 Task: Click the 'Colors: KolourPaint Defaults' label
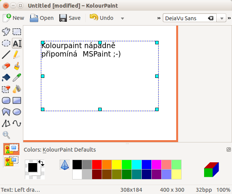(x=60, y=150)
